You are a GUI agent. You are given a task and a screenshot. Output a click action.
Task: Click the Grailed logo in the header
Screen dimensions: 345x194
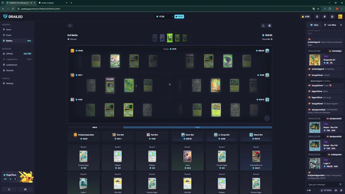[x=13, y=17]
